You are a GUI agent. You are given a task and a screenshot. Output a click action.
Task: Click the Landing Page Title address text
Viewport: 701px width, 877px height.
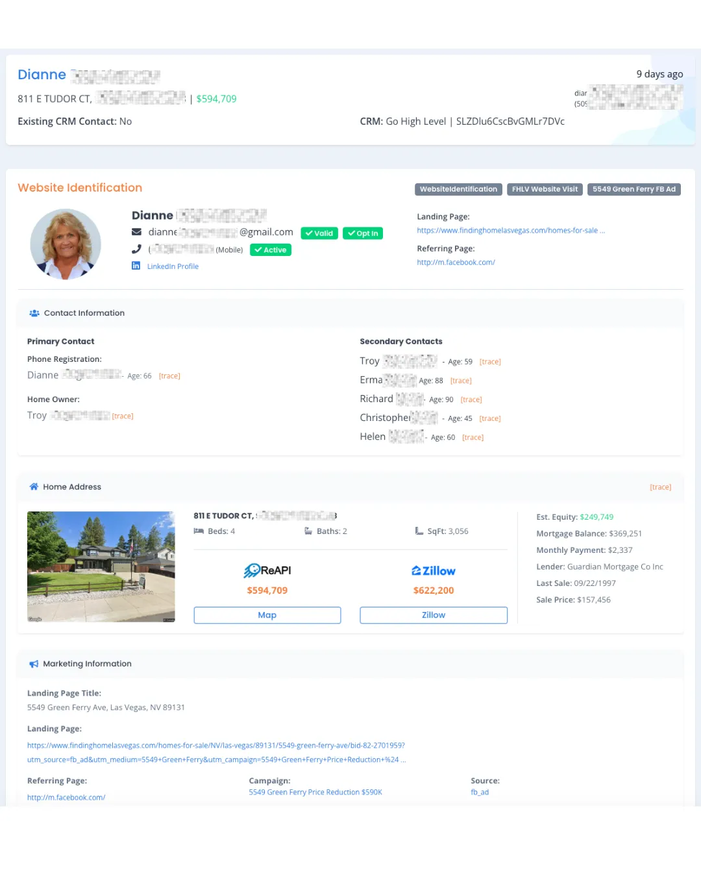(106, 707)
